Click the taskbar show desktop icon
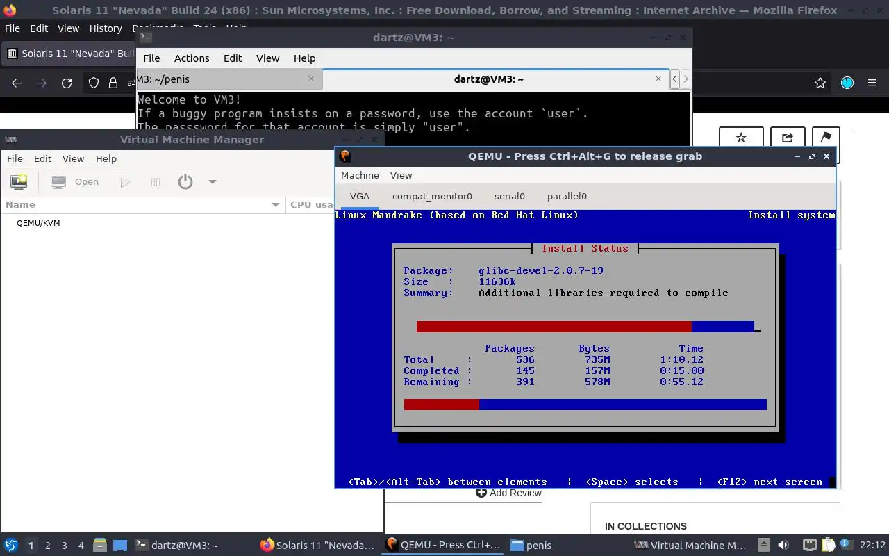Screen dimensions: 889x556 click(x=120, y=546)
